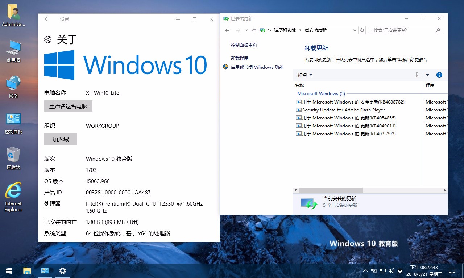Select Control Panel taskbar button

coord(45,270)
